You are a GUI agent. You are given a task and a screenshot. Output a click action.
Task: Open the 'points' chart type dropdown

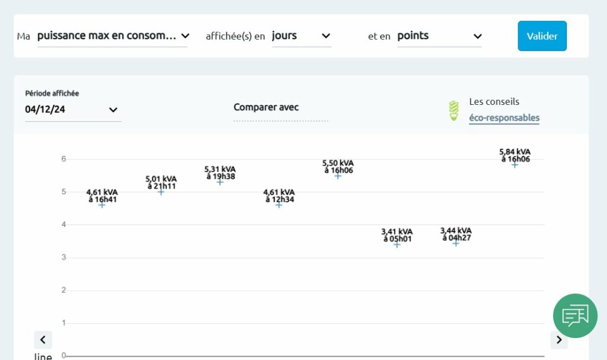[439, 36]
